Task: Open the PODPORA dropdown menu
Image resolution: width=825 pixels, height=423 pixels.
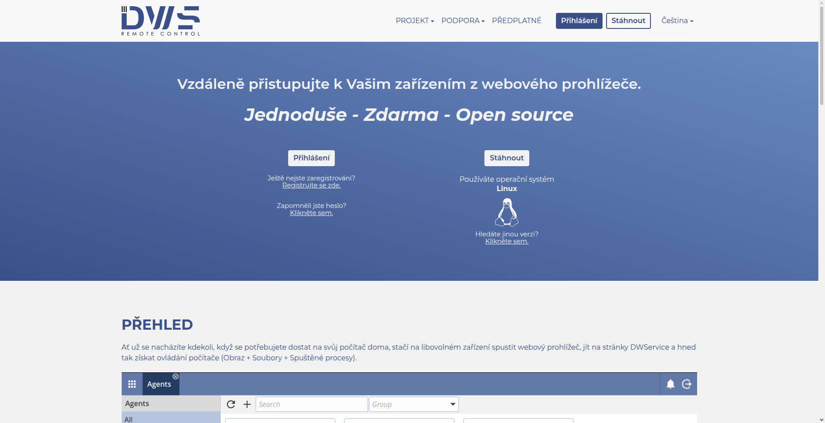Action: 463,20
